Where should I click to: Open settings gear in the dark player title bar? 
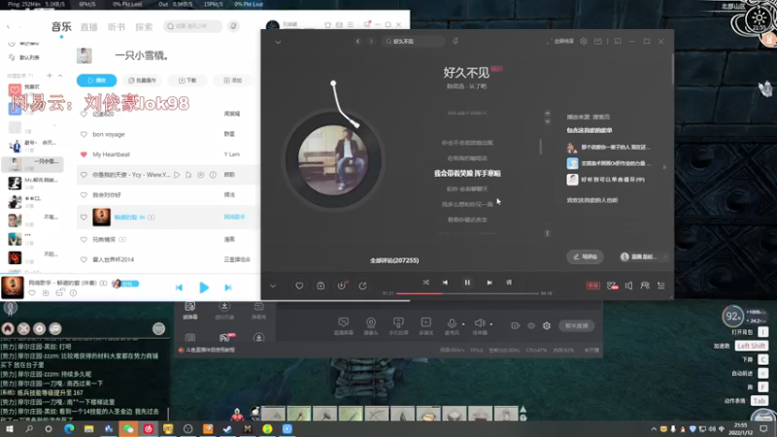click(x=584, y=41)
